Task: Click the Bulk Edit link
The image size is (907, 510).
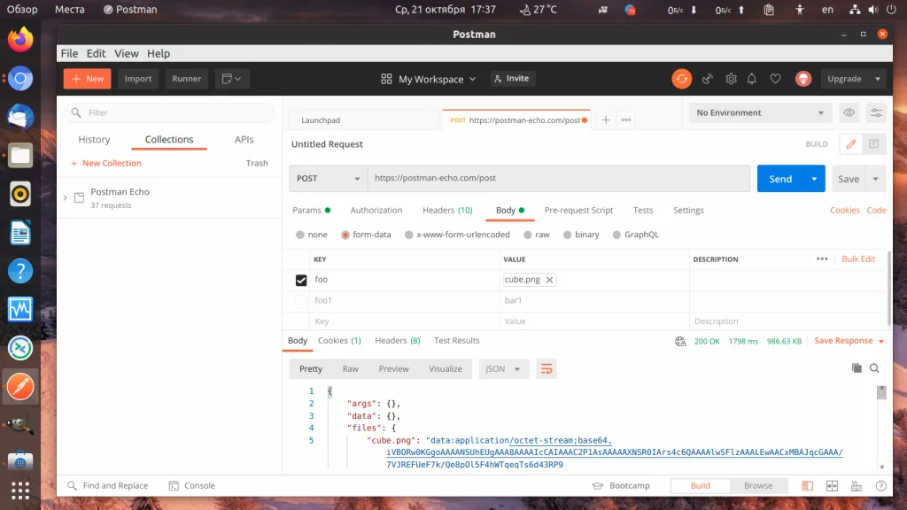Action: [x=858, y=259]
